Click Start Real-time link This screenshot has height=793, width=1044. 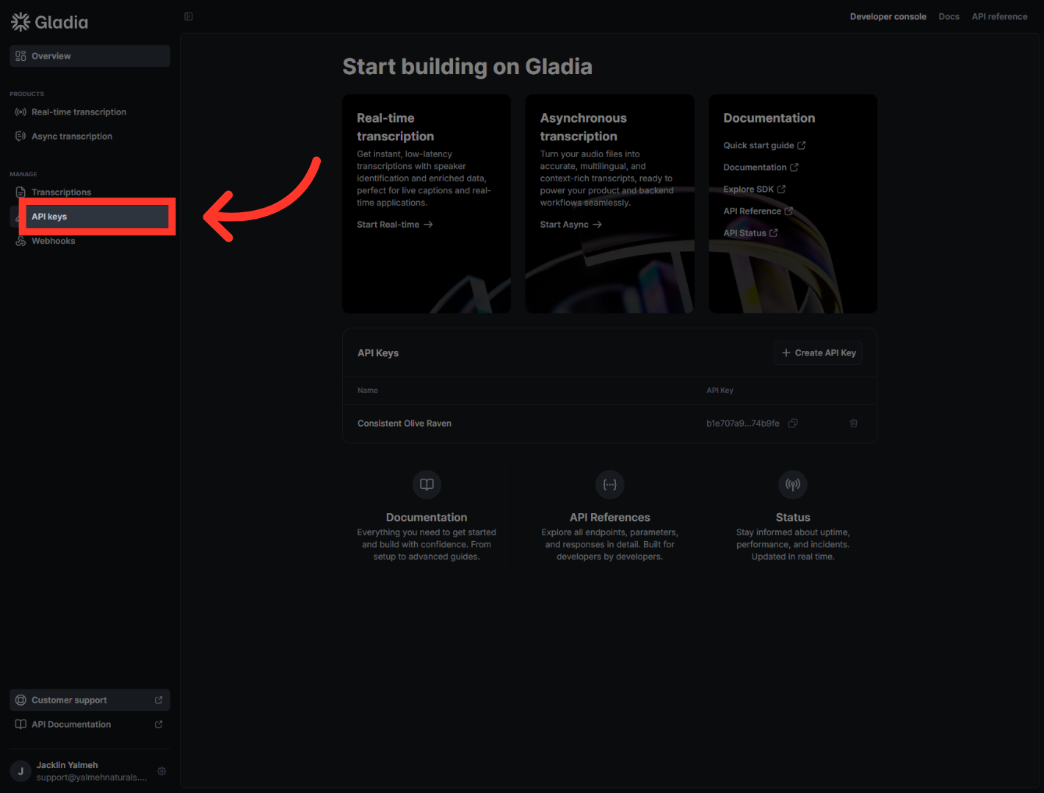(395, 225)
